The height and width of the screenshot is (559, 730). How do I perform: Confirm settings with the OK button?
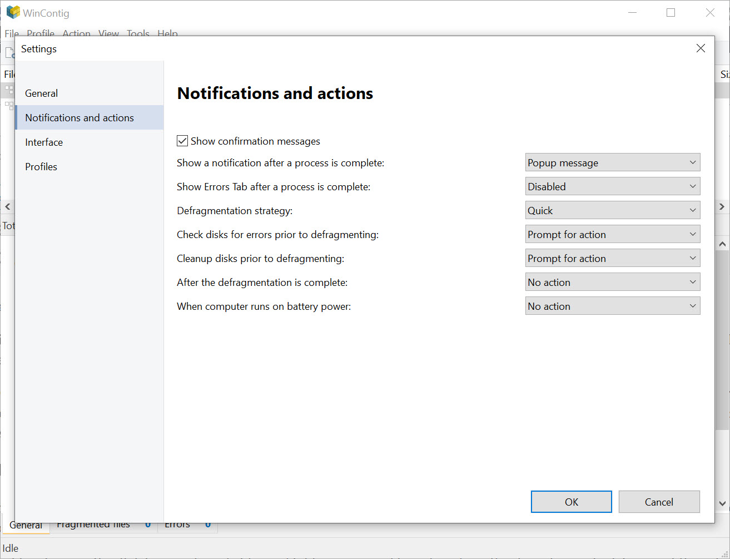pyautogui.click(x=571, y=501)
